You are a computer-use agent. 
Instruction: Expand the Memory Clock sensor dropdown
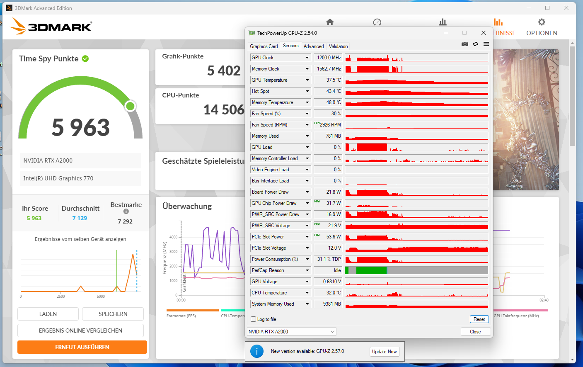coord(307,69)
